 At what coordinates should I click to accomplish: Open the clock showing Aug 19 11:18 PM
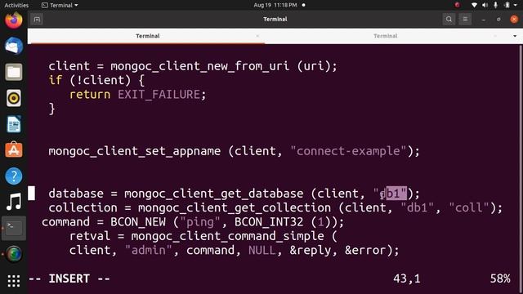pos(275,5)
